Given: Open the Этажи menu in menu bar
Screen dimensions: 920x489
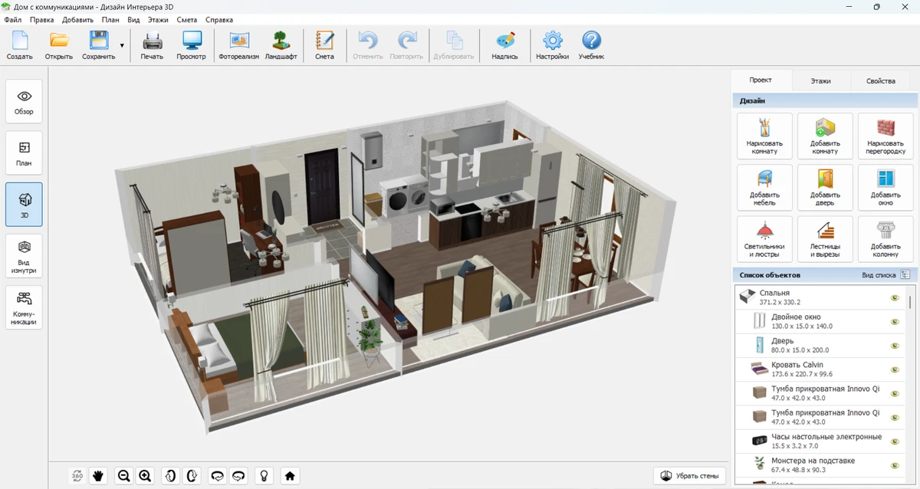Looking at the screenshot, I should 158,20.
